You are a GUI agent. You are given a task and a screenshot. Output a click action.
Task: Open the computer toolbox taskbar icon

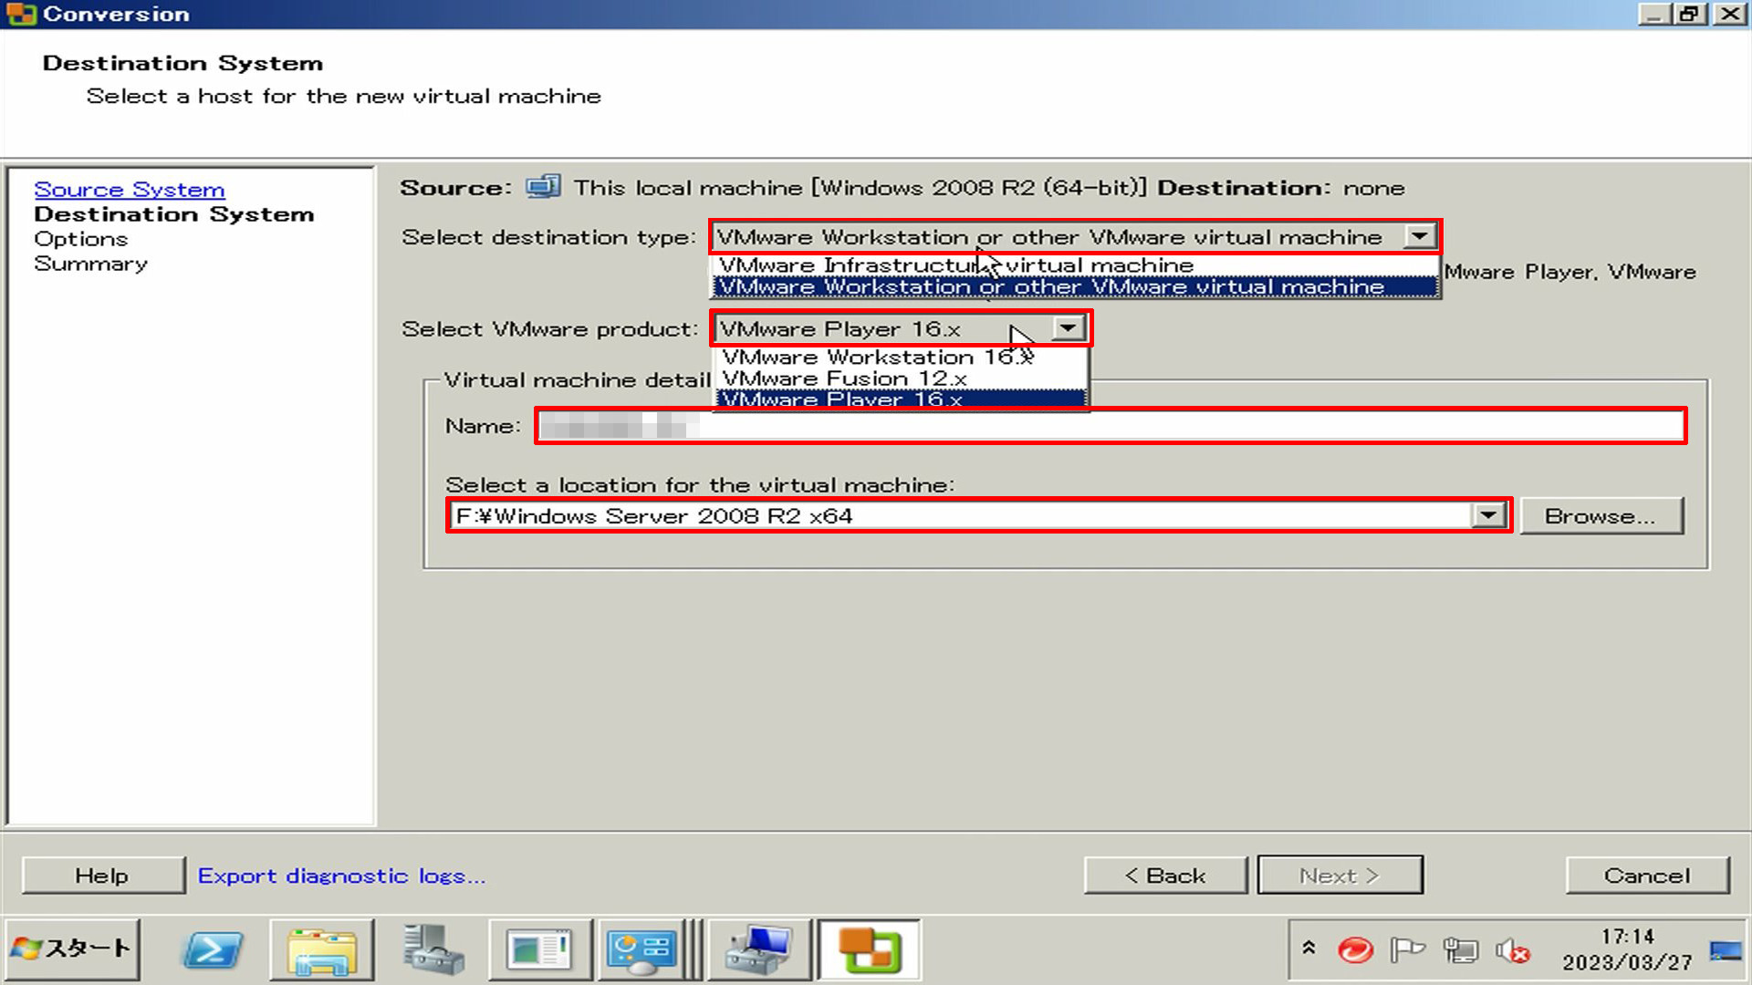coord(759,950)
